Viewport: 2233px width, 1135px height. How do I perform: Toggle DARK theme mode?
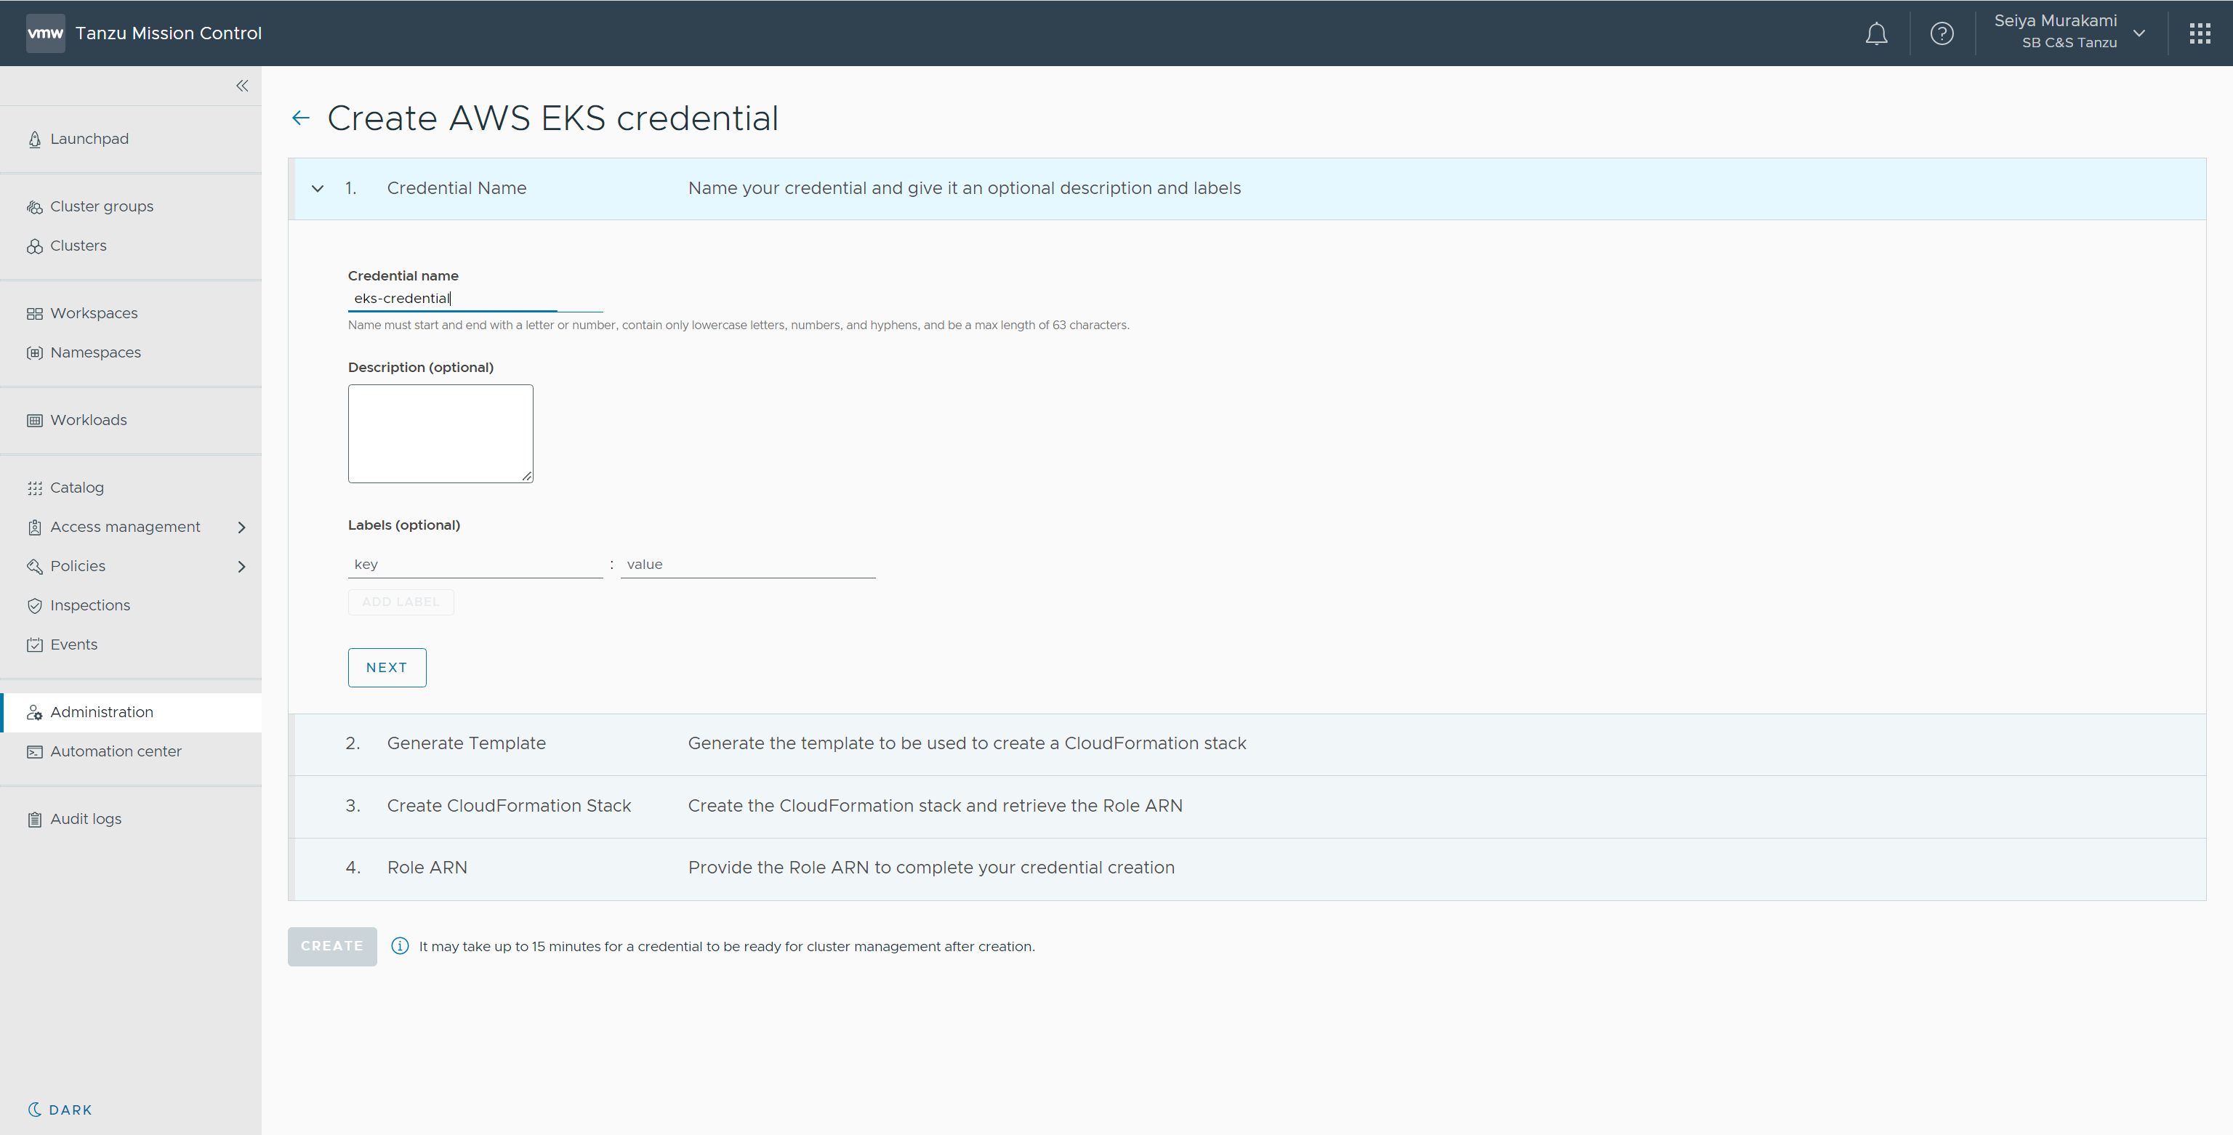[60, 1110]
